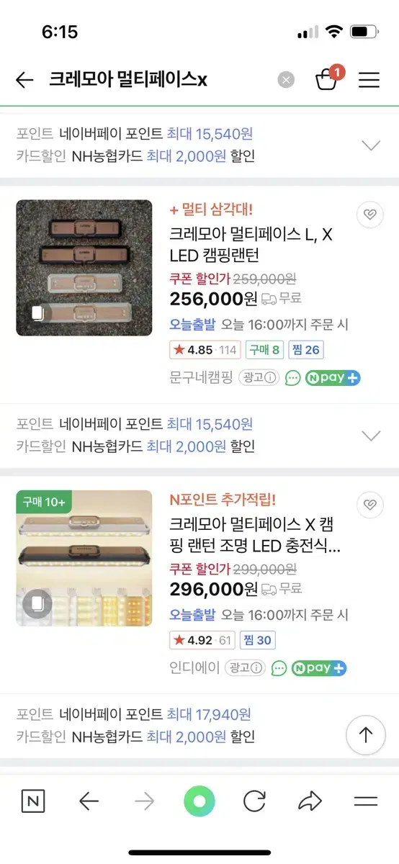Open 크레모아 멀티페이스 L, X LED 캠핑랜턴 title

tap(251, 245)
